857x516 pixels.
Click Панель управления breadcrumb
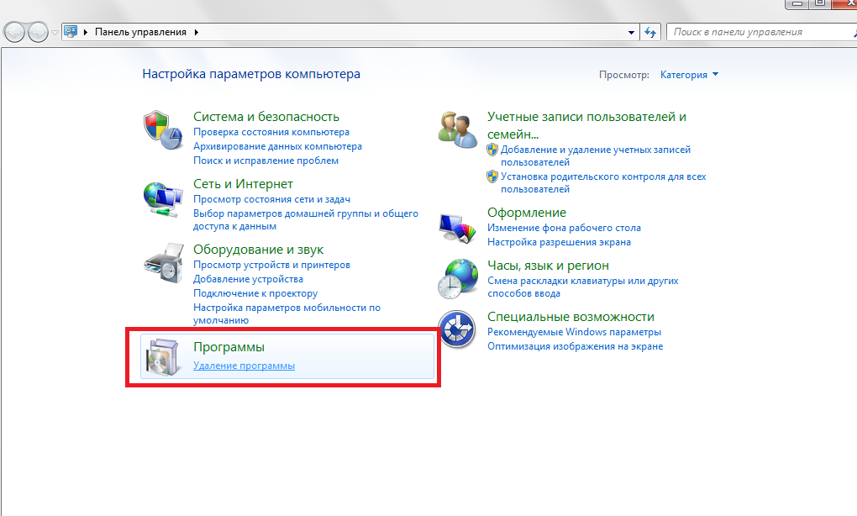(x=140, y=32)
